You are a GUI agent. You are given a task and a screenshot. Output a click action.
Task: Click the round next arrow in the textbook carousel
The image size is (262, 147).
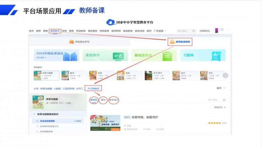coord(225,75)
